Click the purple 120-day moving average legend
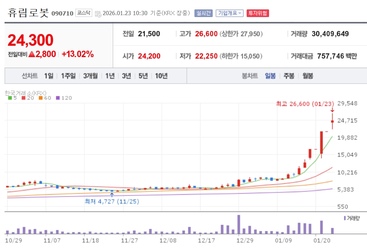The width and height of the screenshot is (367, 251). tap(64, 98)
